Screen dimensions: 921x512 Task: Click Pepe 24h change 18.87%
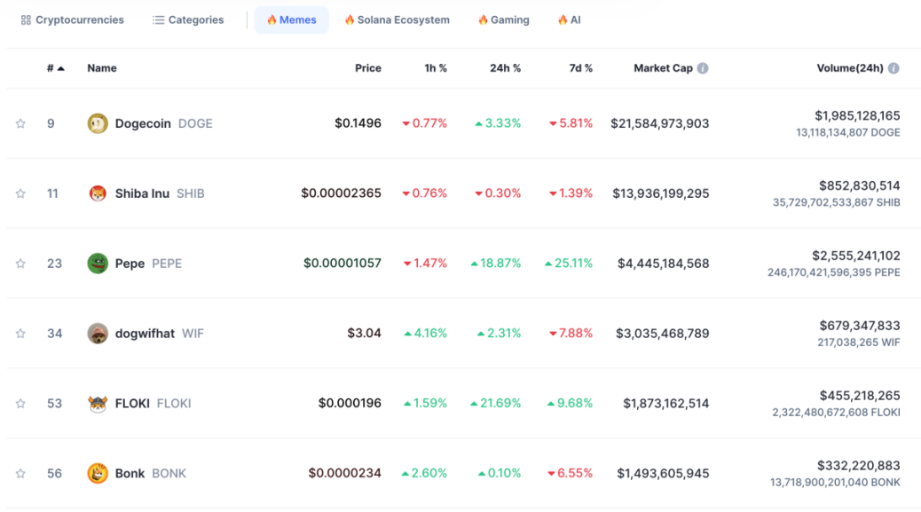pyautogui.click(x=495, y=263)
